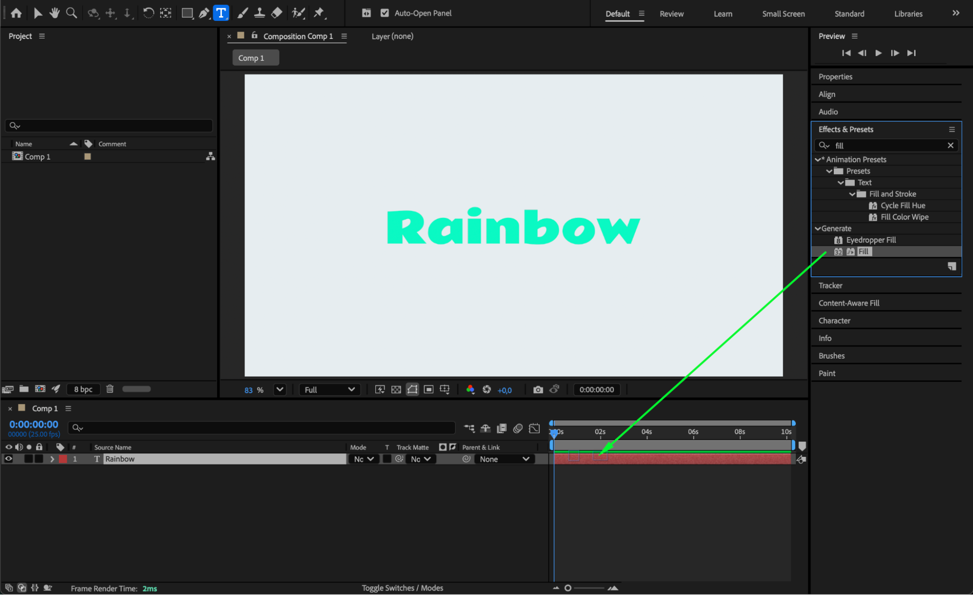Hide the Rainbow layer with eye icon

pos(9,459)
